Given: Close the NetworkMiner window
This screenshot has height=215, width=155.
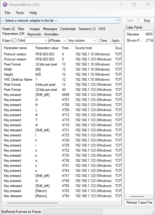Looking at the screenshot, I should pos(148,4).
